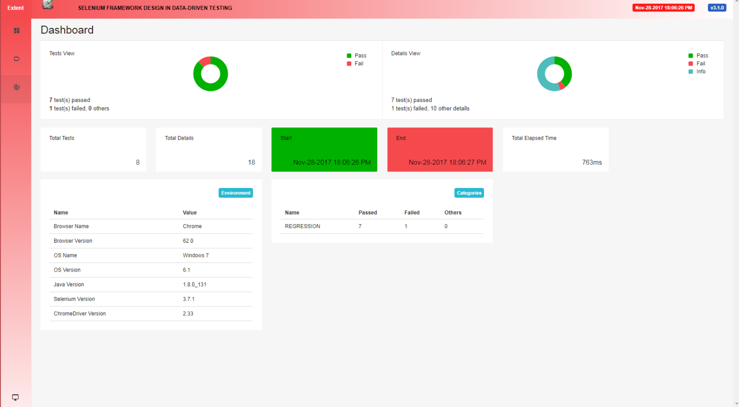Click the Environment label badge
Viewport: 739px width, 407px height.
[x=236, y=193]
